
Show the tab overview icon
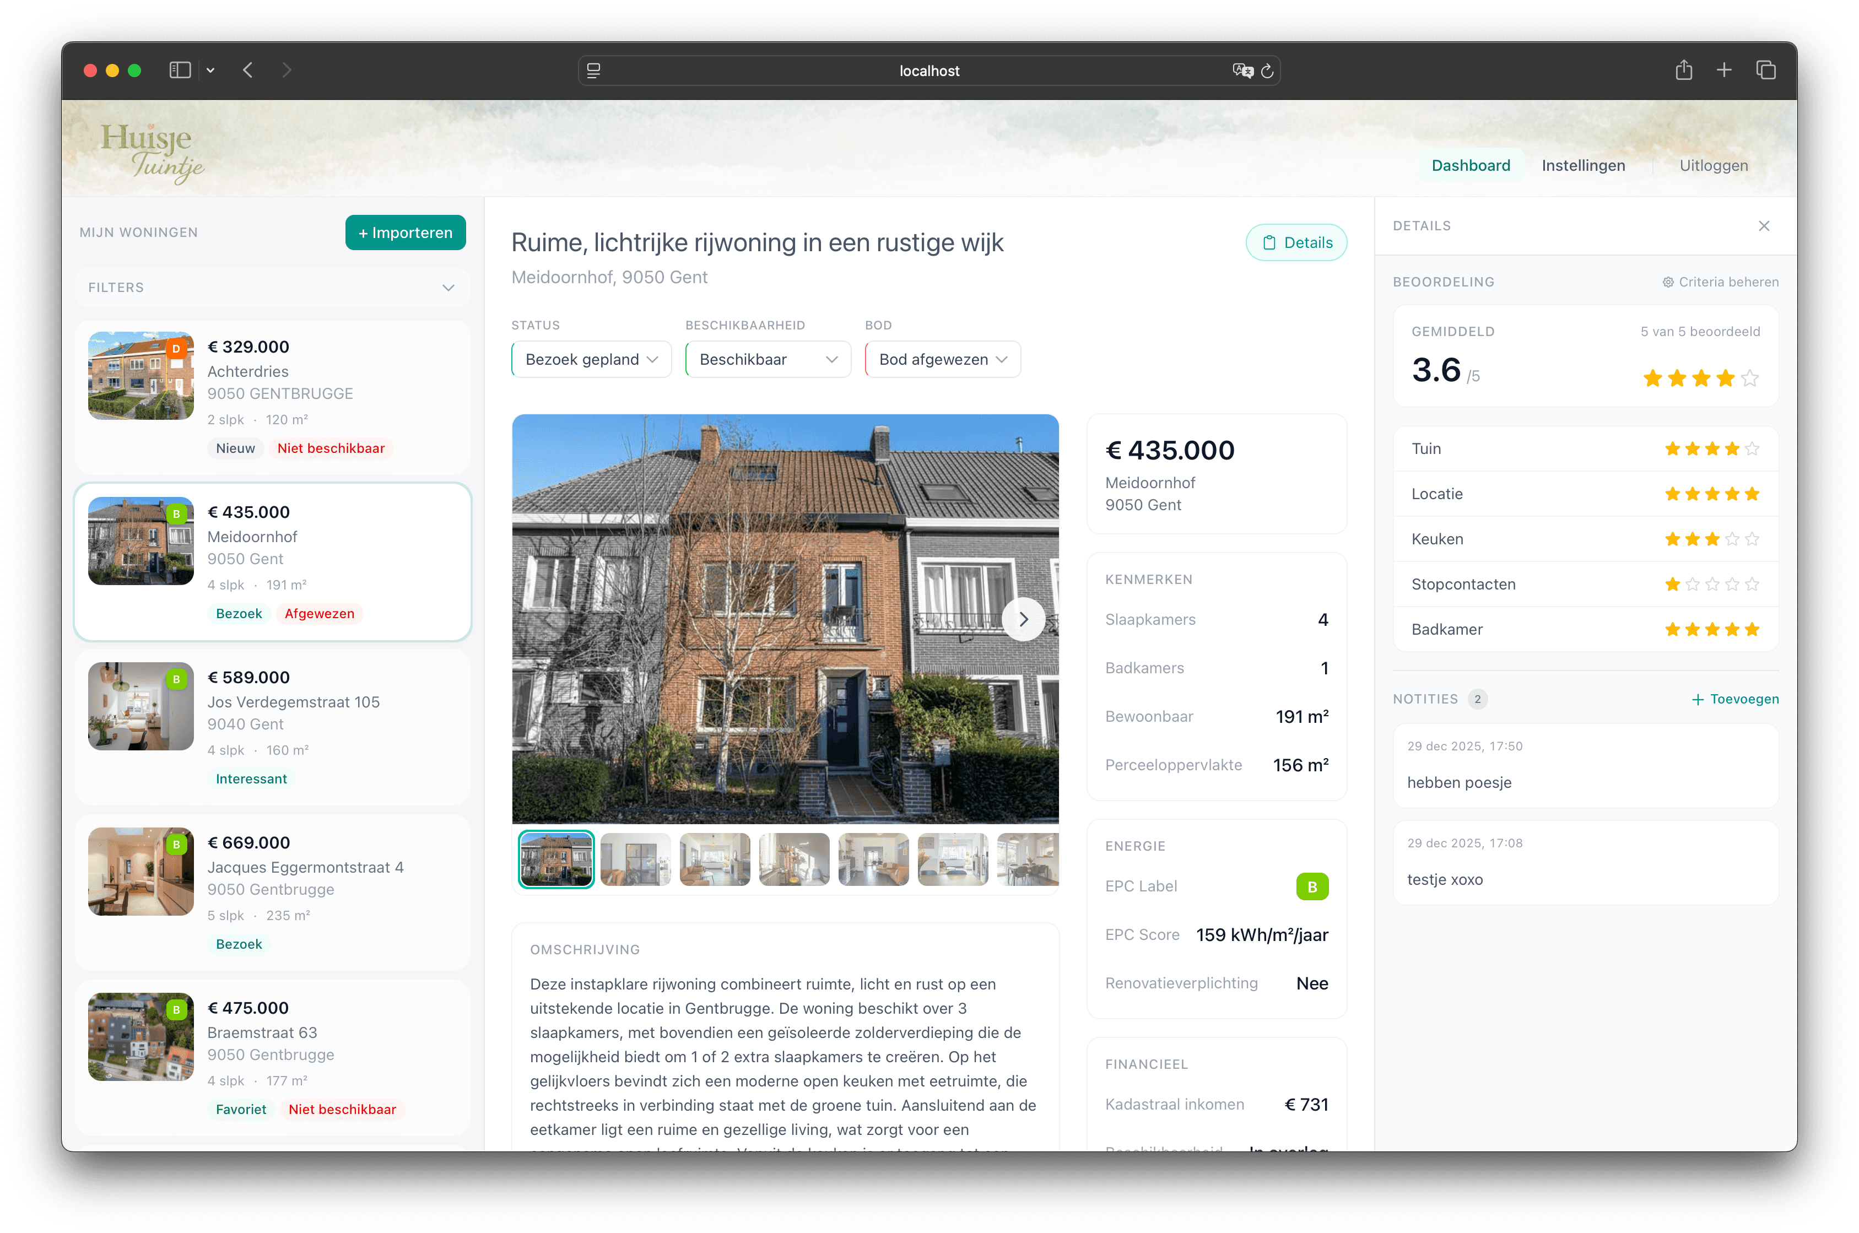pos(1765,71)
